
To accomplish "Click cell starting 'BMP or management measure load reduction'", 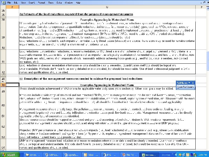I will pyautogui.click(x=107, y=144).
